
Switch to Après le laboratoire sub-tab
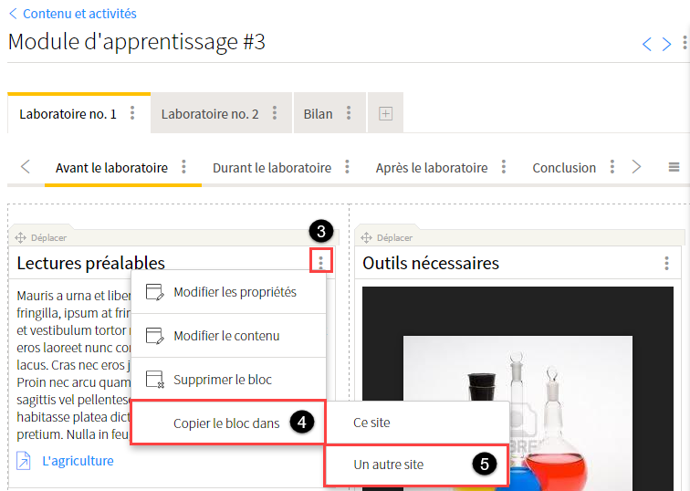(x=431, y=168)
